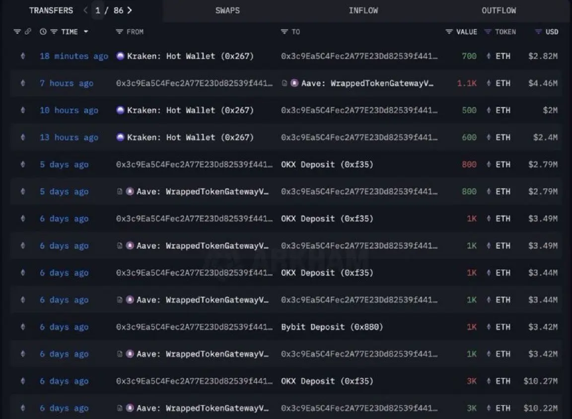Click the $4.46M USD amount

[x=543, y=83]
